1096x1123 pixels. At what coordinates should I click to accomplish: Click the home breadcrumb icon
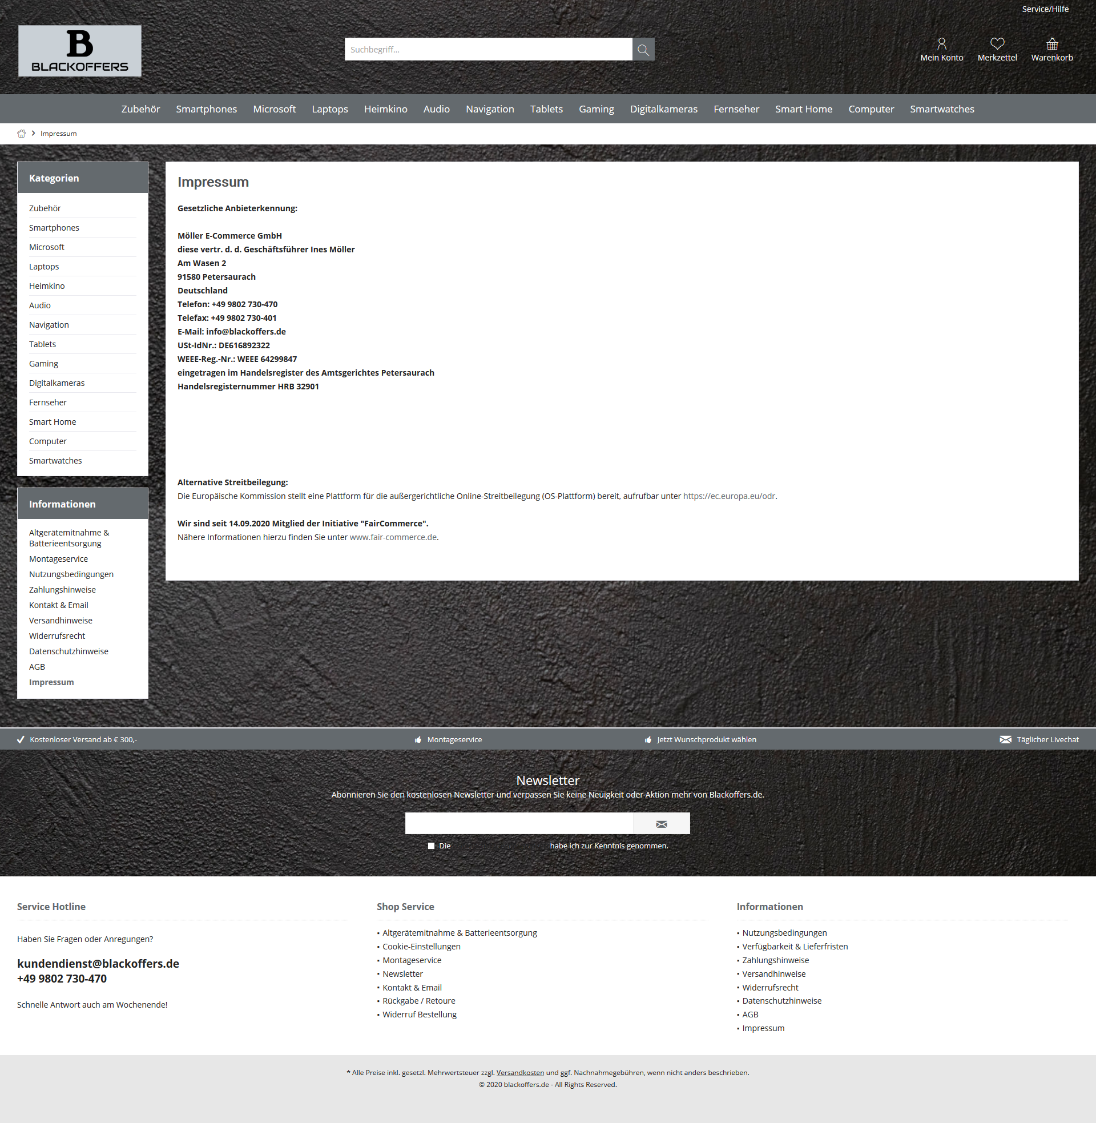coord(21,134)
